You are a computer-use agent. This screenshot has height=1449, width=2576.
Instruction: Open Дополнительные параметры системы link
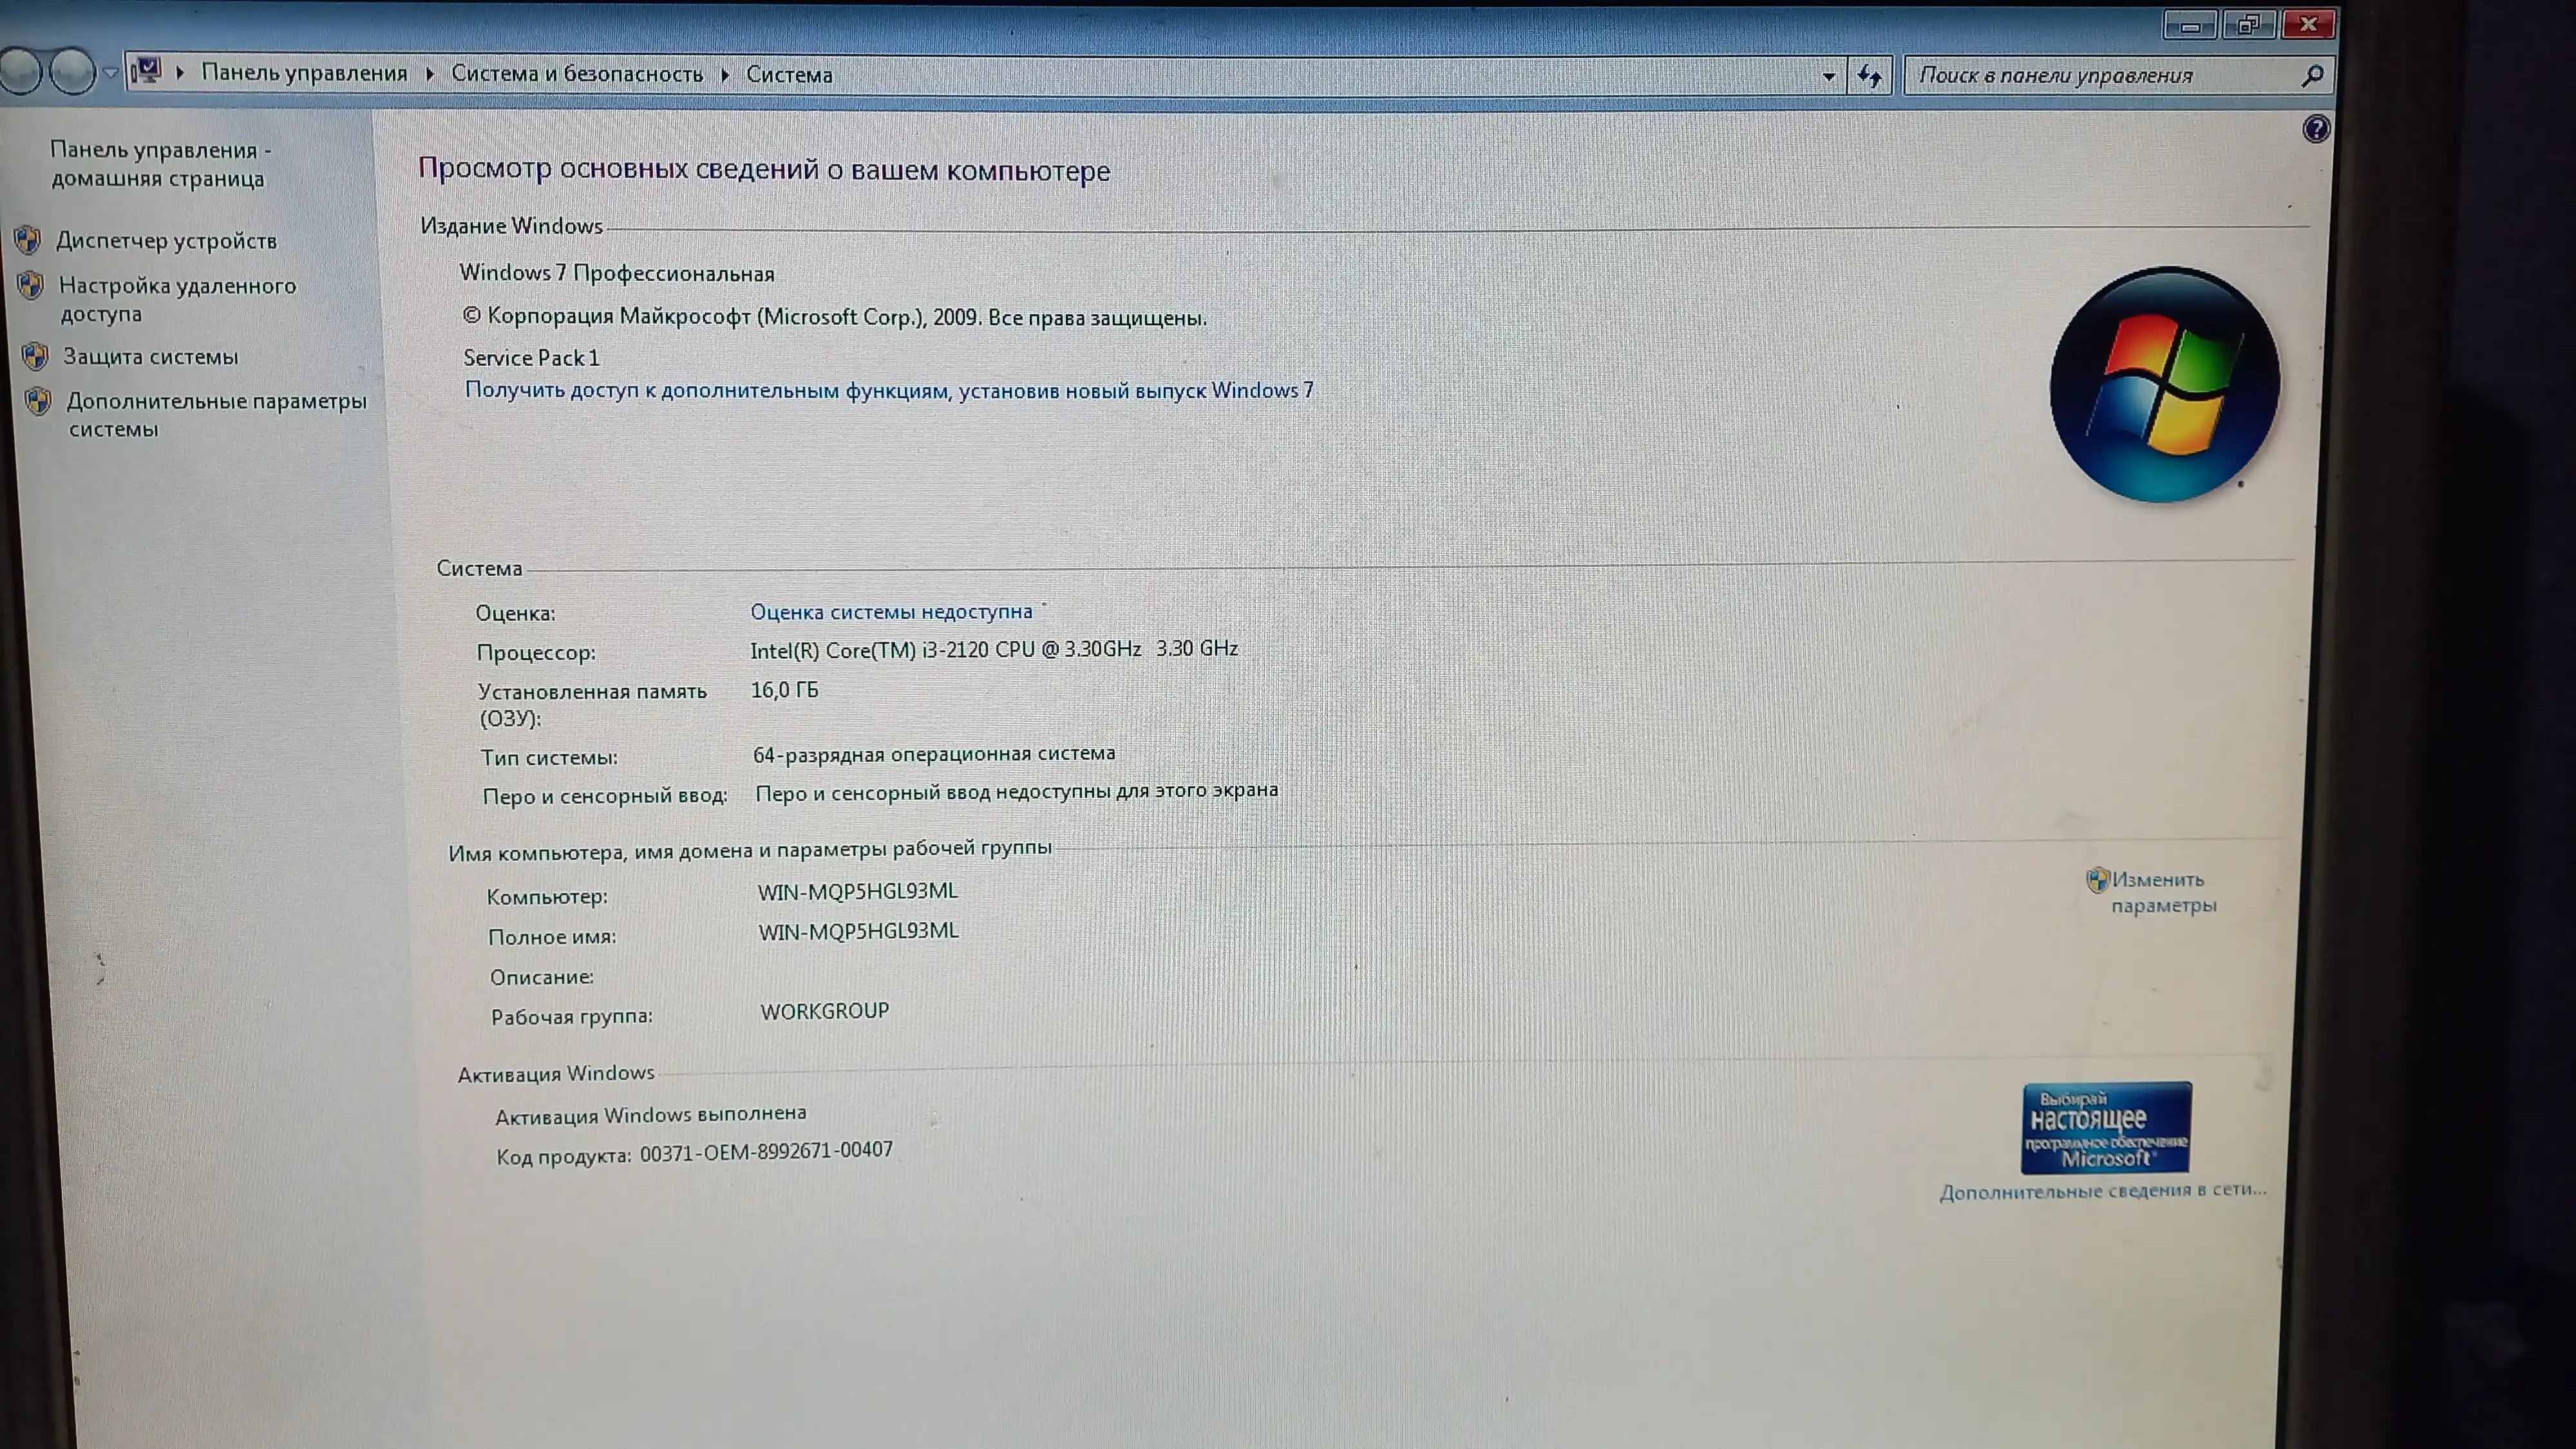pos(216,415)
